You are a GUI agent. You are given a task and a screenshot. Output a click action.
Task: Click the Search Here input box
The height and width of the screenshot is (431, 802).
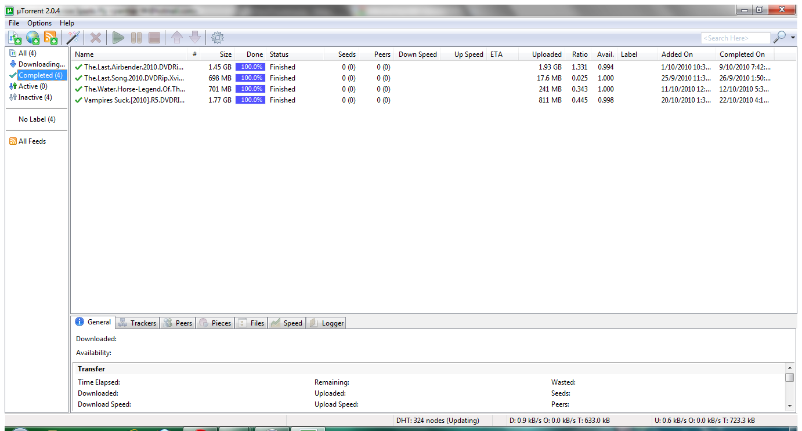(736, 38)
